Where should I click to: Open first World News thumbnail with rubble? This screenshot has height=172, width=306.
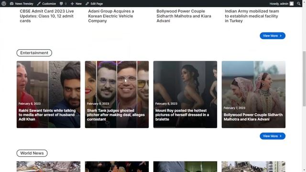(x=48, y=167)
